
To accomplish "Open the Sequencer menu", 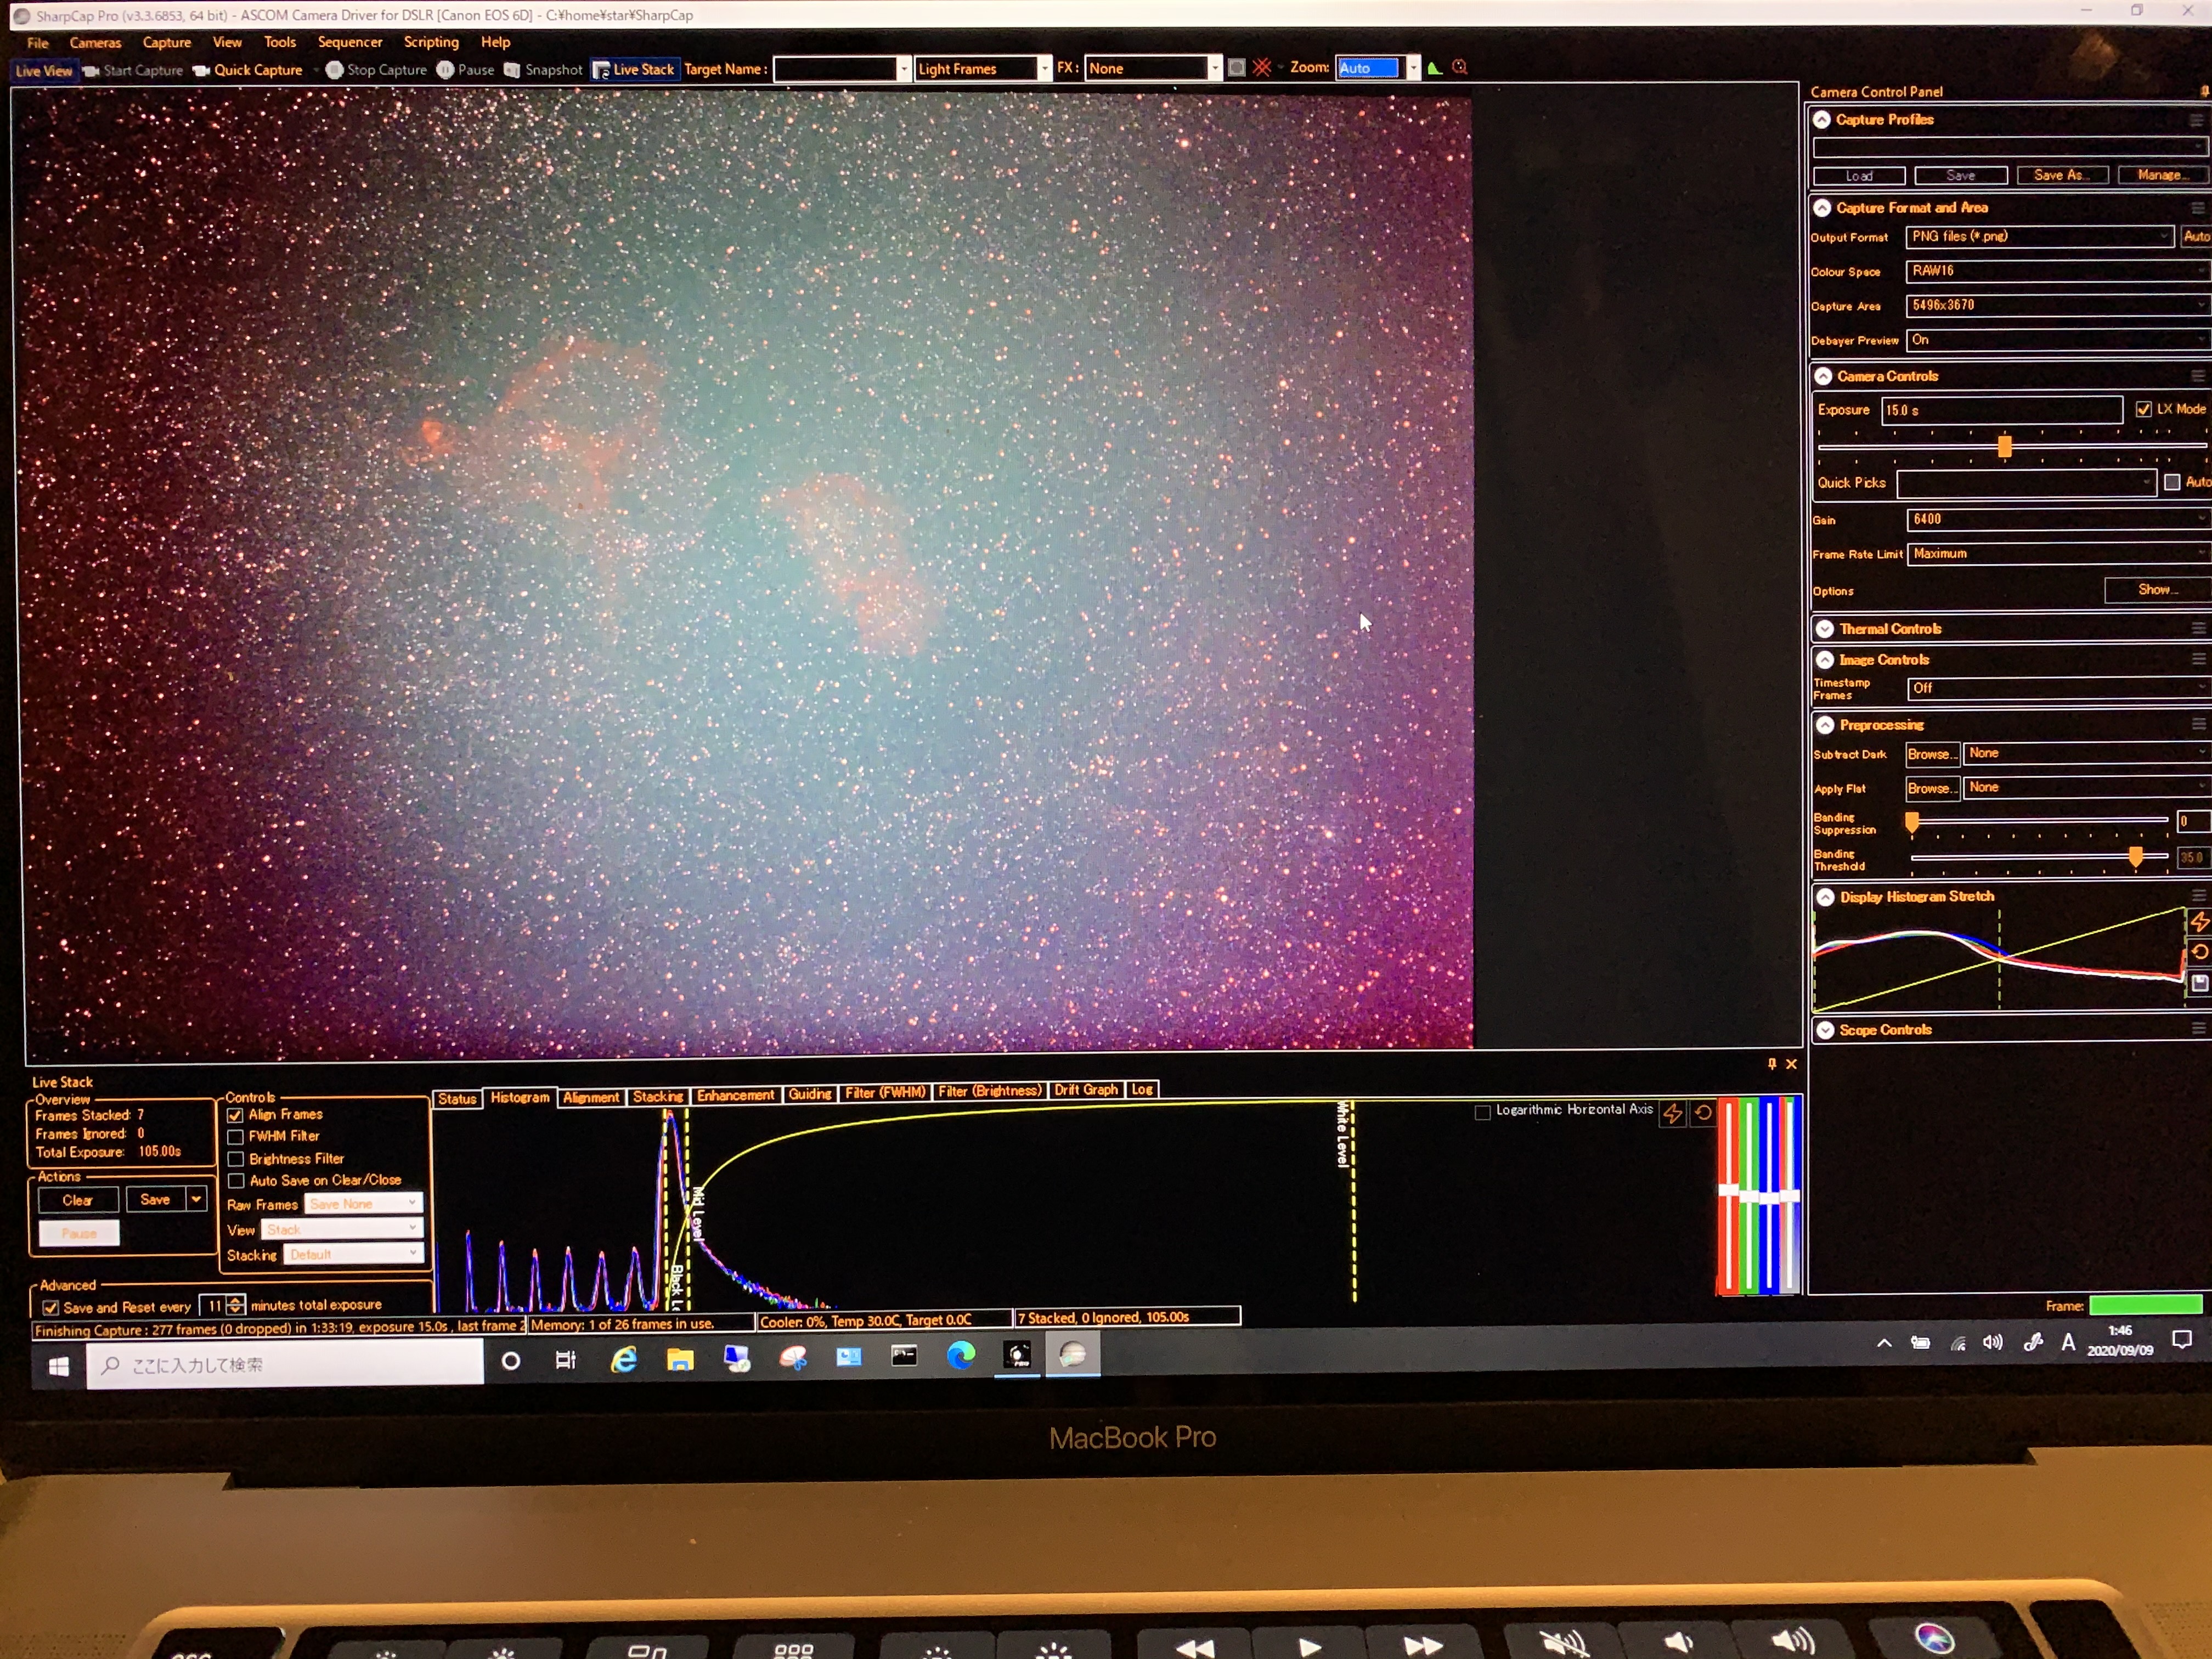I will (349, 42).
